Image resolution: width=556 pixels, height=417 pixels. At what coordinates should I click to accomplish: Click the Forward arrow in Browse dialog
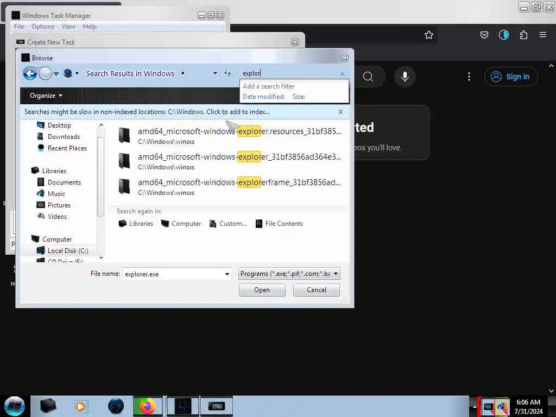(45, 73)
